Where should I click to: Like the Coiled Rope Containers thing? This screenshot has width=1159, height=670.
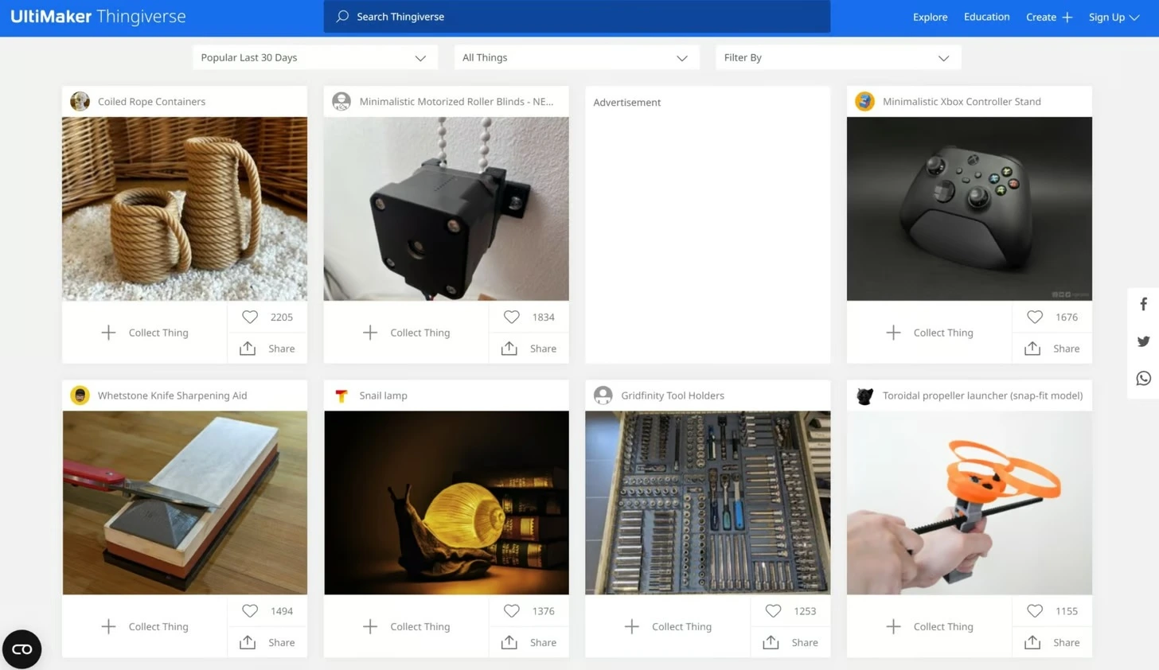coord(250,317)
